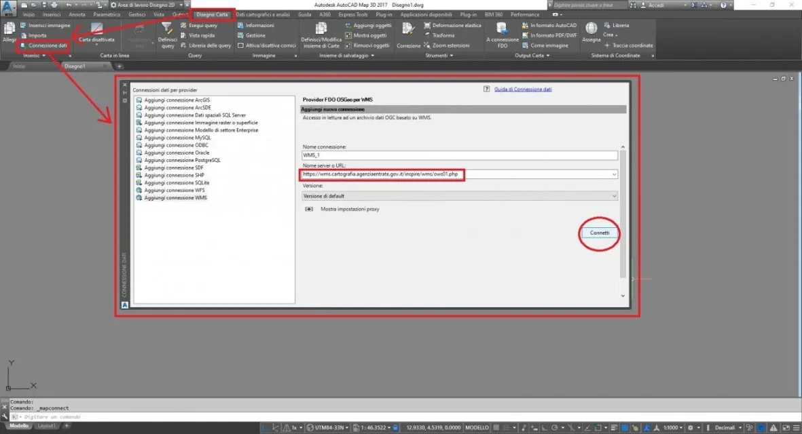Click Inserisci immagine in the ribbon

[x=45, y=25]
